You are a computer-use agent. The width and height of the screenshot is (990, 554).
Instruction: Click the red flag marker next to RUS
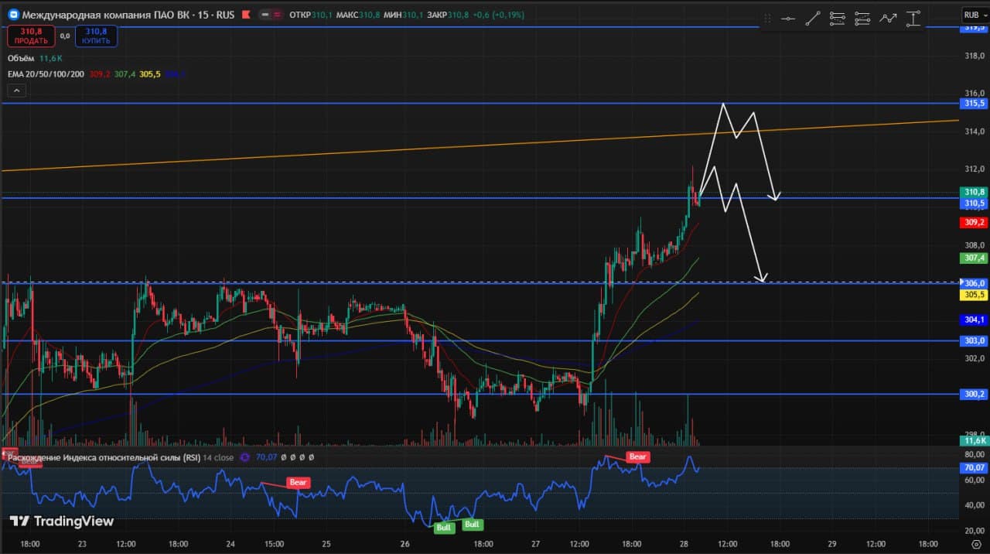(246, 15)
